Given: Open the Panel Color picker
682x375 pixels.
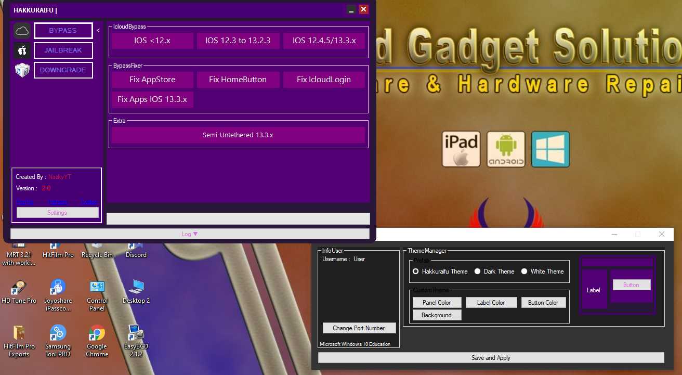Looking at the screenshot, I should click(437, 303).
